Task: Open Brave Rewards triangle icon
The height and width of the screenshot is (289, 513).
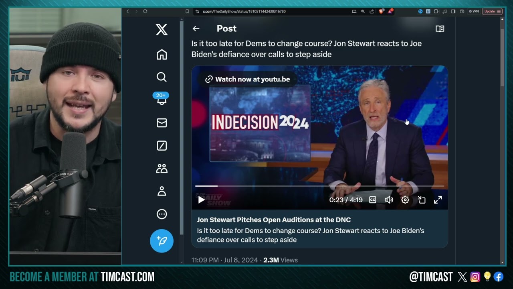Action: click(x=390, y=11)
